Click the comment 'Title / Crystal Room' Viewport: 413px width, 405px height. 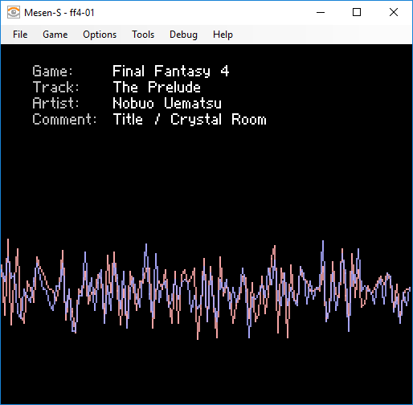point(190,120)
